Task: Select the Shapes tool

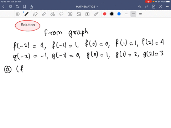Action: (53, 14)
